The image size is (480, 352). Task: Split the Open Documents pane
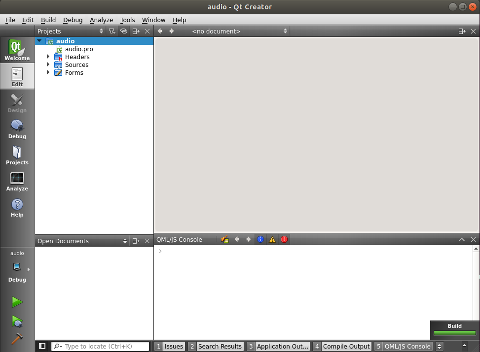136,241
